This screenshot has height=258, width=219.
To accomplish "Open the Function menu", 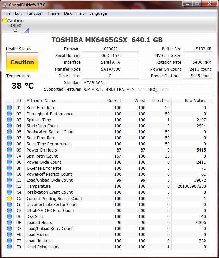I will [x=34, y=13].
